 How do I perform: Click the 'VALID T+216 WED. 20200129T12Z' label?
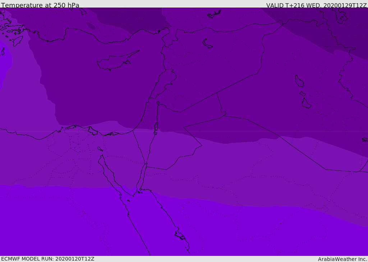[x=316, y=5]
